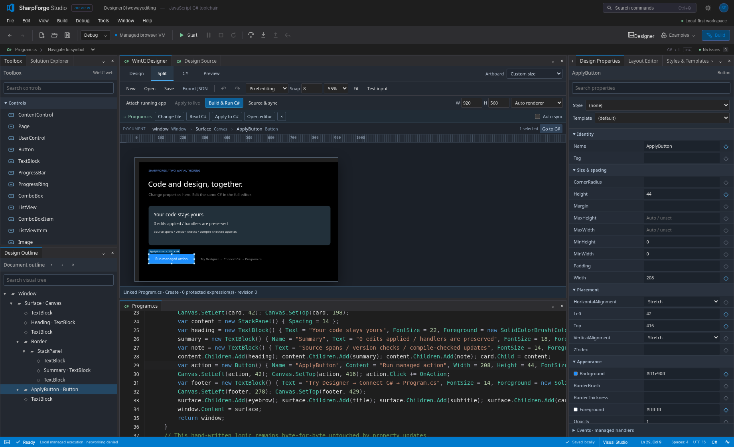734x447 pixels.
Task: Click the navigate back arrow
Action: [x=10, y=36]
